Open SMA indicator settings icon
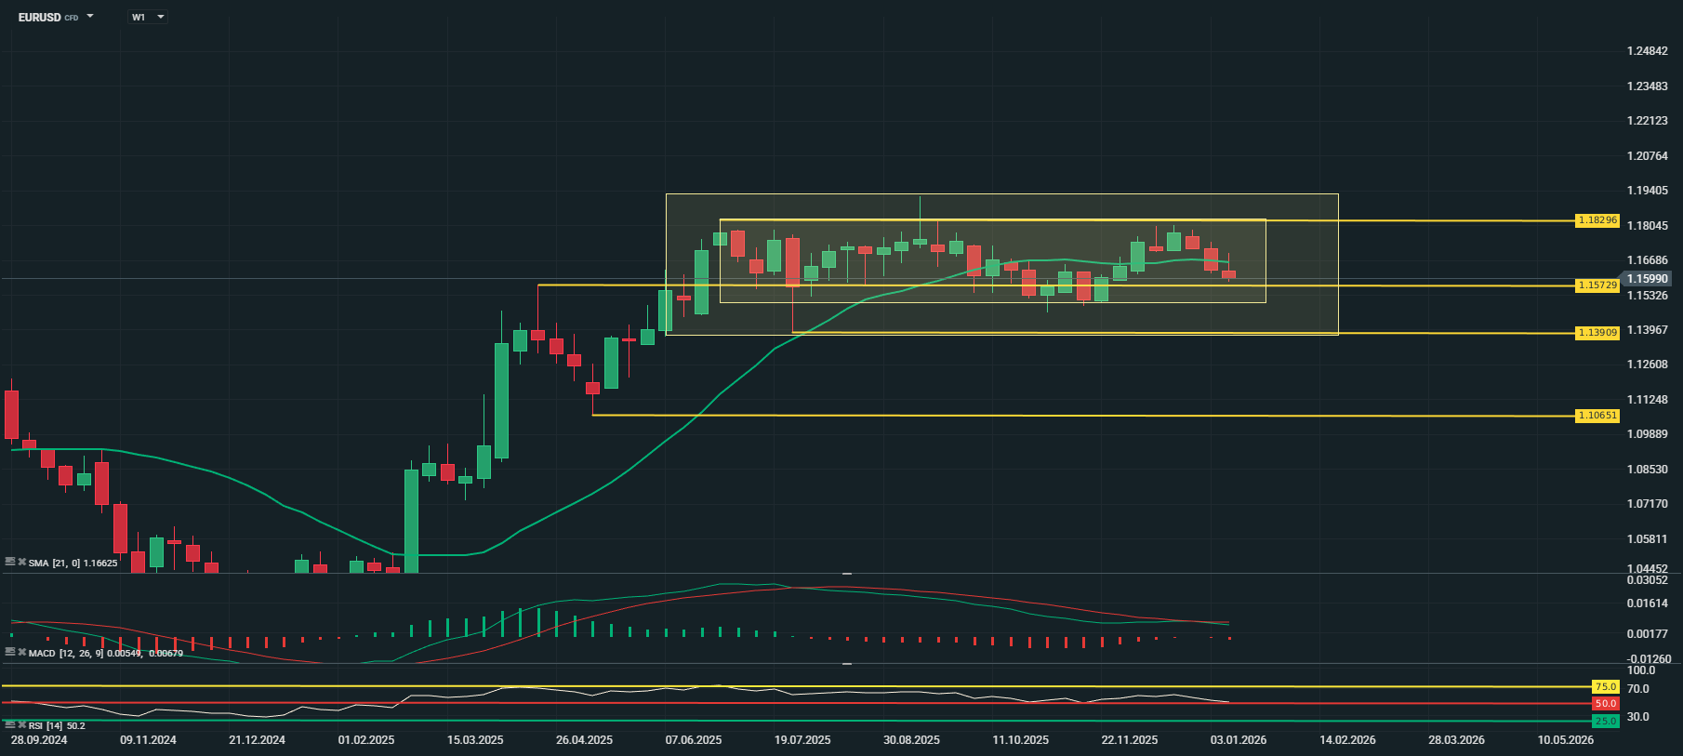The height and width of the screenshot is (756, 1683). [10, 562]
